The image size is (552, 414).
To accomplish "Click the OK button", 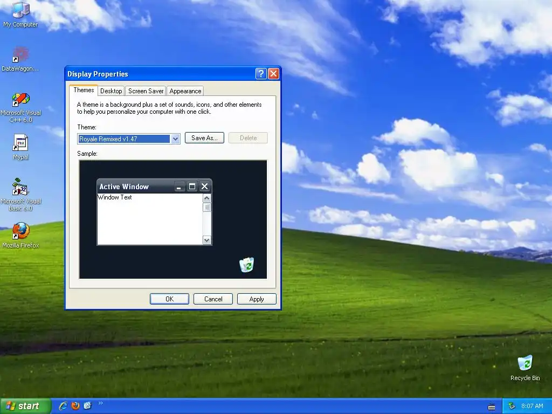I will click(x=169, y=299).
